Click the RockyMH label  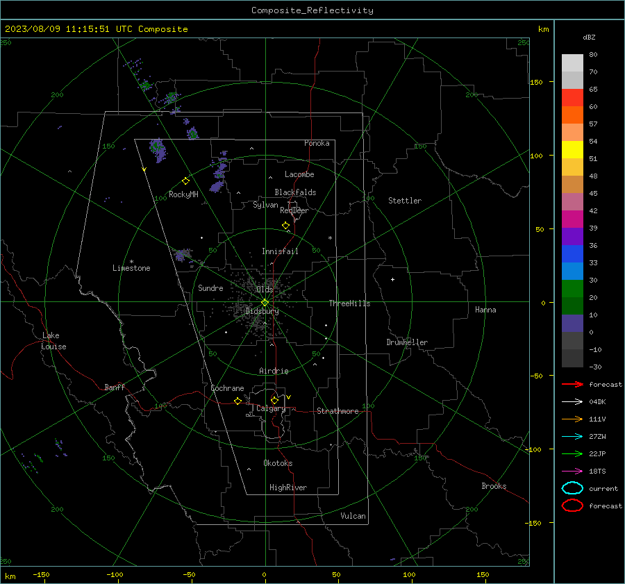[x=183, y=194]
